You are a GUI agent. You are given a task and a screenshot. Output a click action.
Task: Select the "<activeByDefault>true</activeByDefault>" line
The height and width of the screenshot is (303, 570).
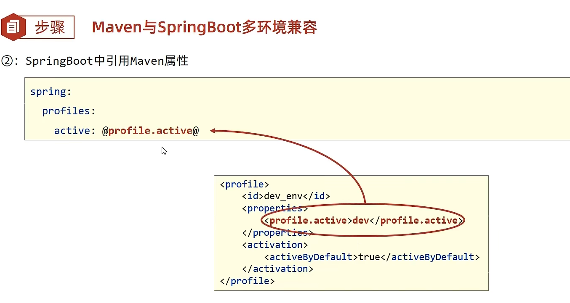point(372,257)
